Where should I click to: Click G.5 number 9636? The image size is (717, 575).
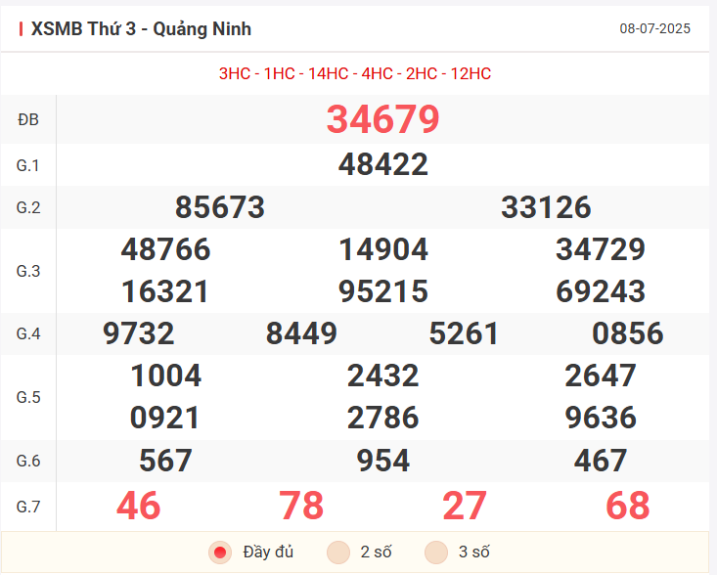(601, 418)
